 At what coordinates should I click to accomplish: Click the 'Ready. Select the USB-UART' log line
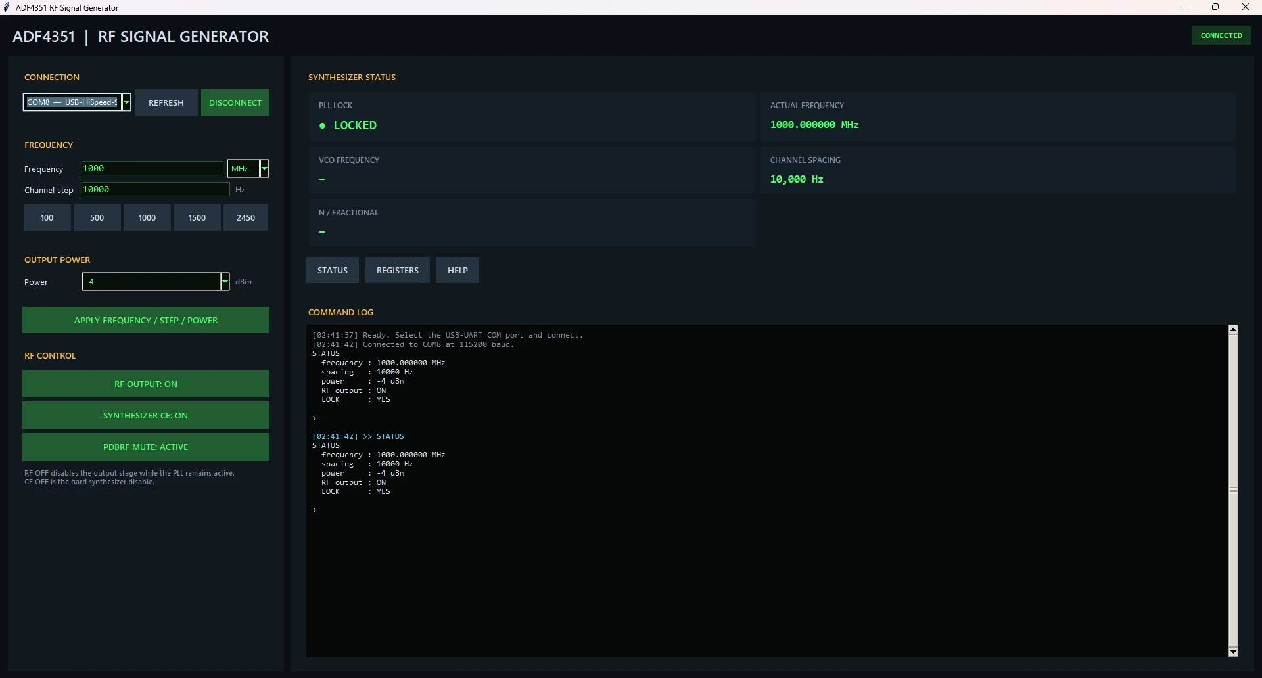448,335
